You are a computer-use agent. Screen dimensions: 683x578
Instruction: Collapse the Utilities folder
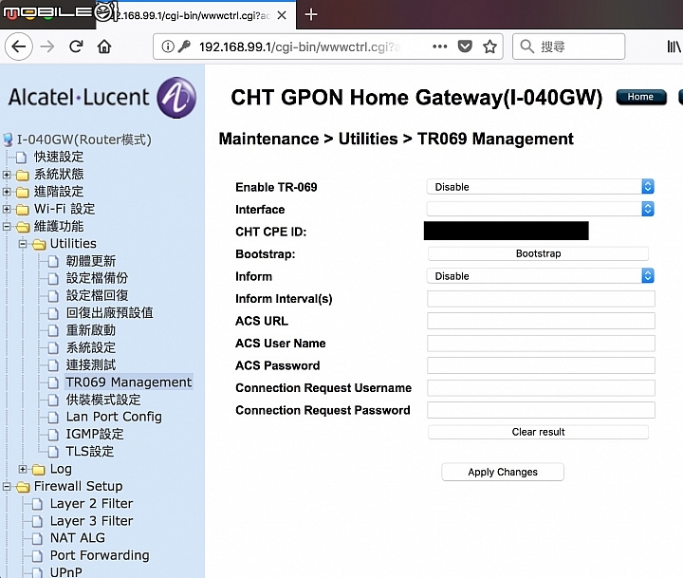coord(23,244)
